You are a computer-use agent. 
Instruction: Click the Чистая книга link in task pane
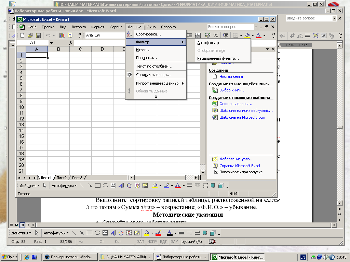coord(231,76)
